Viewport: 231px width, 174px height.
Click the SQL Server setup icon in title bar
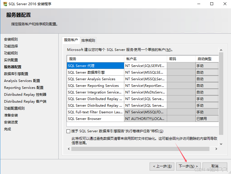pyautogui.click(x=5, y=4)
